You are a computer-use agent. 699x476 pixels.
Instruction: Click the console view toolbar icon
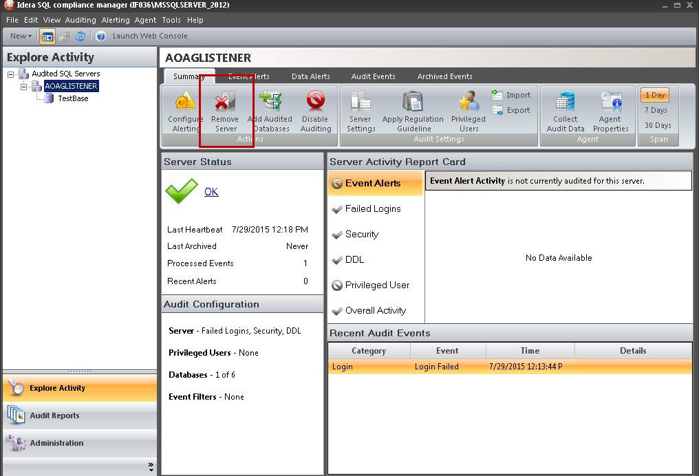point(47,36)
